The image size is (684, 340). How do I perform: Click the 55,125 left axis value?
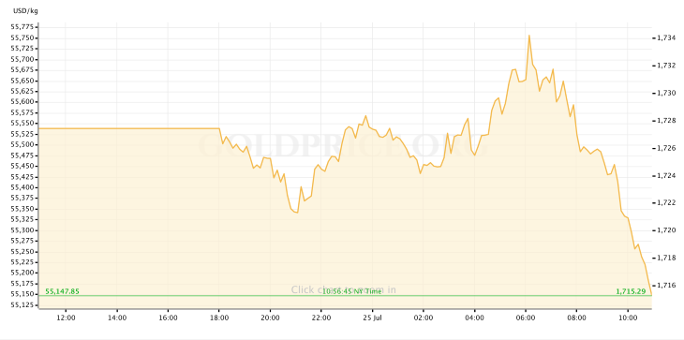click(23, 304)
